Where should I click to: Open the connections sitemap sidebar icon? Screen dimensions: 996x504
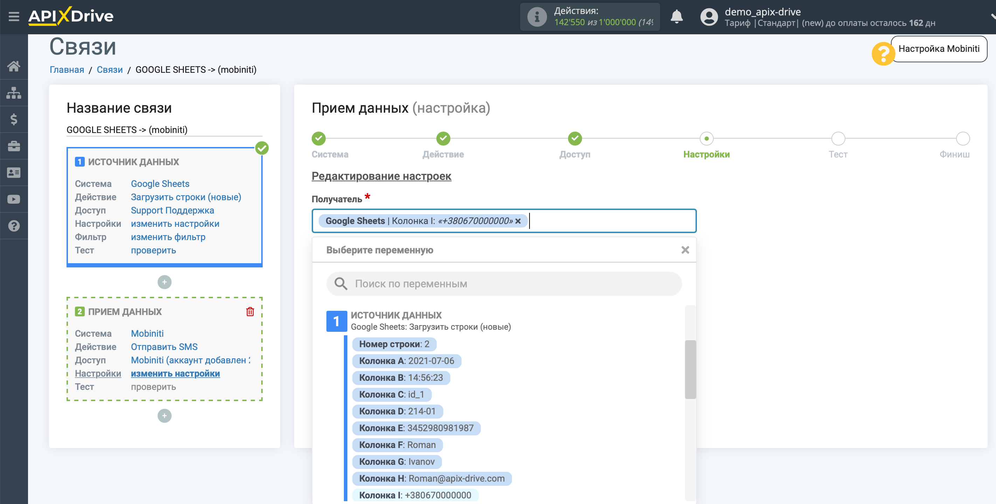click(14, 93)
